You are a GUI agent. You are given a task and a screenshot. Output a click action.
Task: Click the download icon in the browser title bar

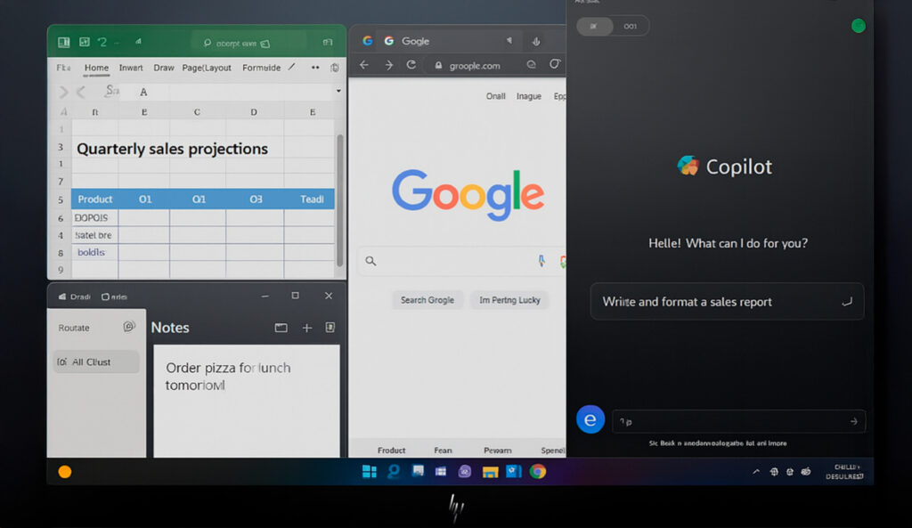coord(536,41)
